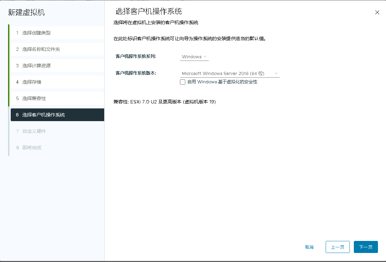Image resolution: width=386 pixels, height=262 pixels.
Task: Click the 启用 Windows 基于虚拟化的安全性 label text
Action: click(222, 82)
